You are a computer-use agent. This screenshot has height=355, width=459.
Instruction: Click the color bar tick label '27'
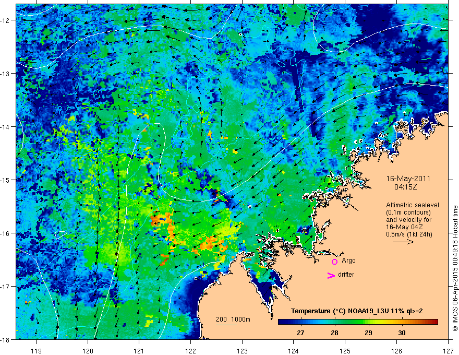click(300, 333)
